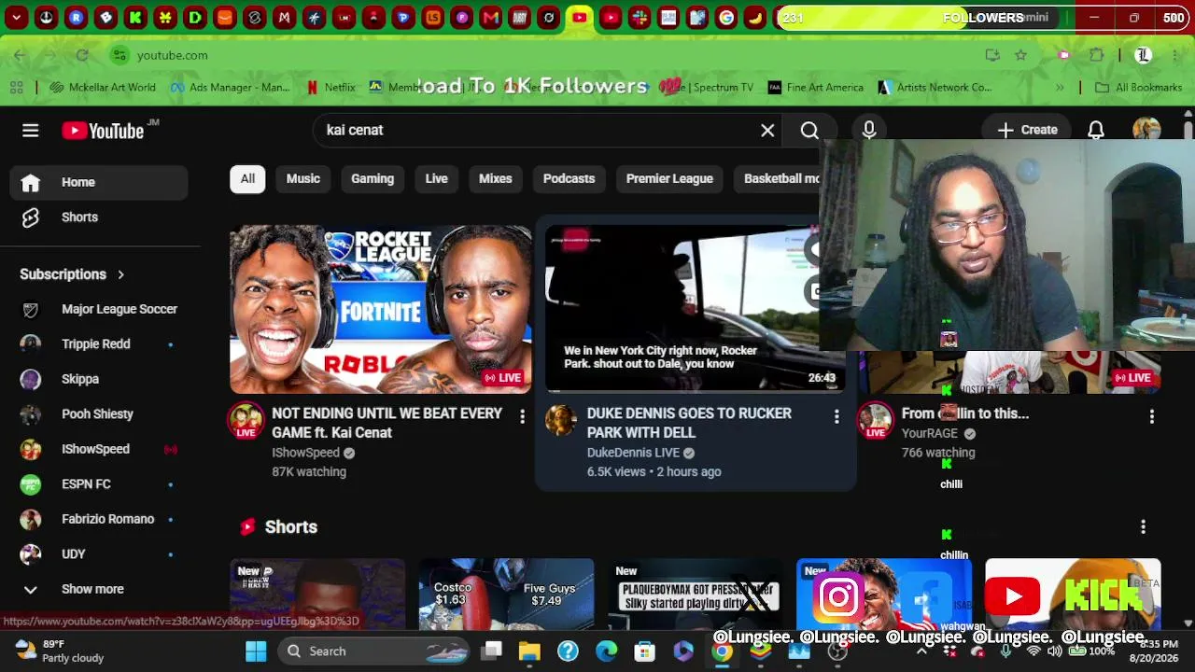The width and height of the screenshot is (1195, 672).
Task: Select the 'Gaming' filter chip
Action: [373, 178]
